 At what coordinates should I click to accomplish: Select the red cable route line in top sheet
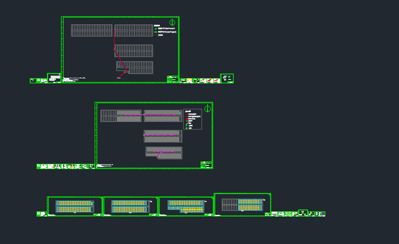114,40
